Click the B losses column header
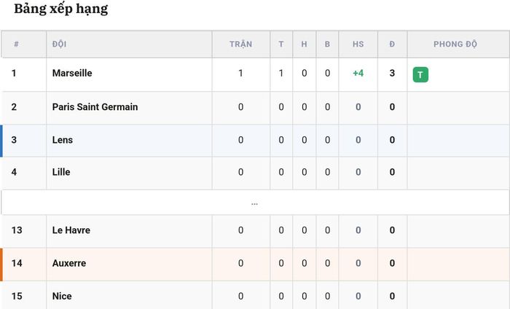510x309 pixels. pyautogui.click(x=327, y=44)
